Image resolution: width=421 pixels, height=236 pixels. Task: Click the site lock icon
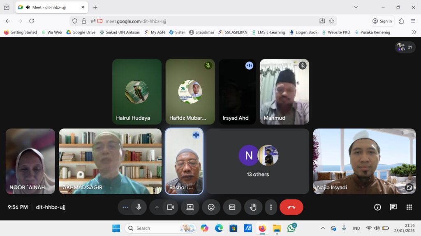coord(84,21)
